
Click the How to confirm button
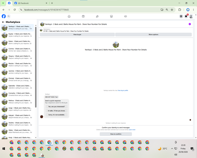[x=116, y=134]
